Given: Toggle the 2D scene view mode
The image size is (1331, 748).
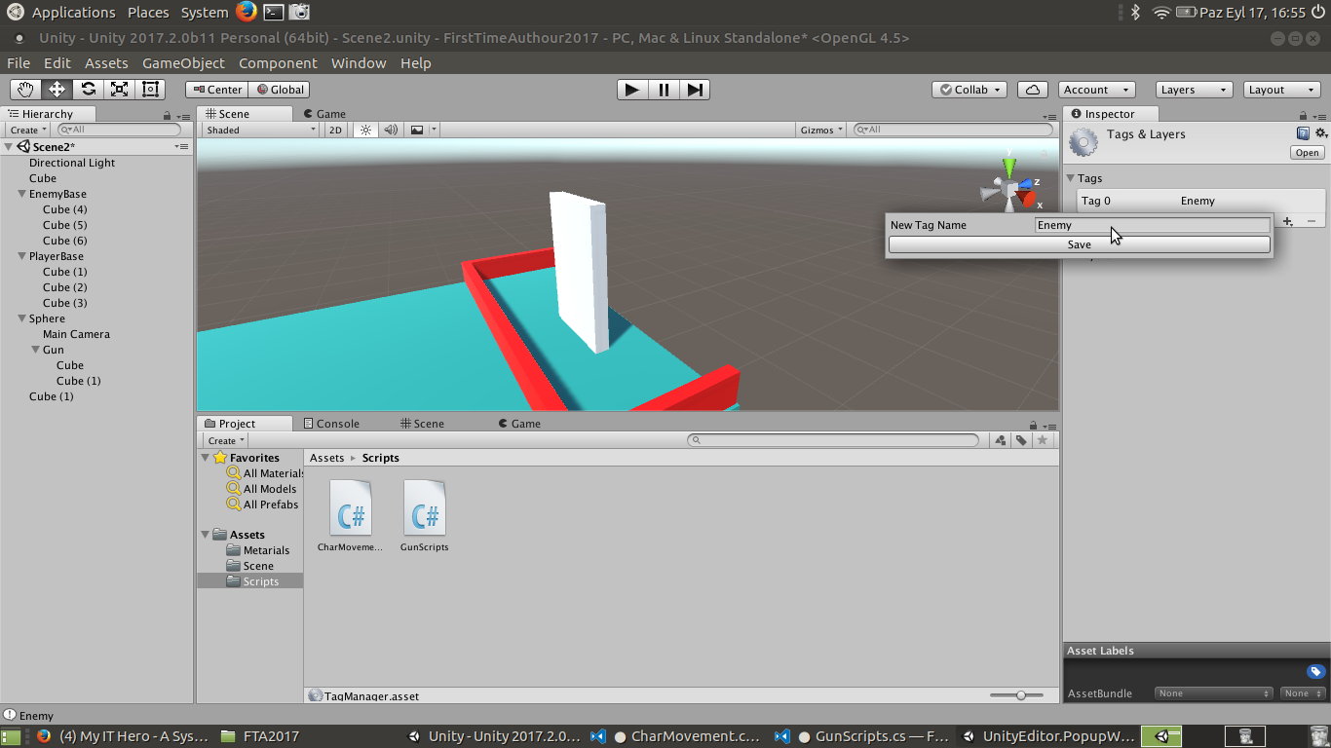Looking at the screenshot, I should pyautogui.click(x=336, y=130).
